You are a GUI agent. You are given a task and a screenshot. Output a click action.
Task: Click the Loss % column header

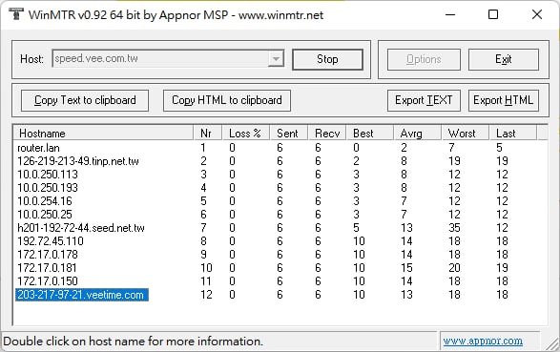[245, 134]
